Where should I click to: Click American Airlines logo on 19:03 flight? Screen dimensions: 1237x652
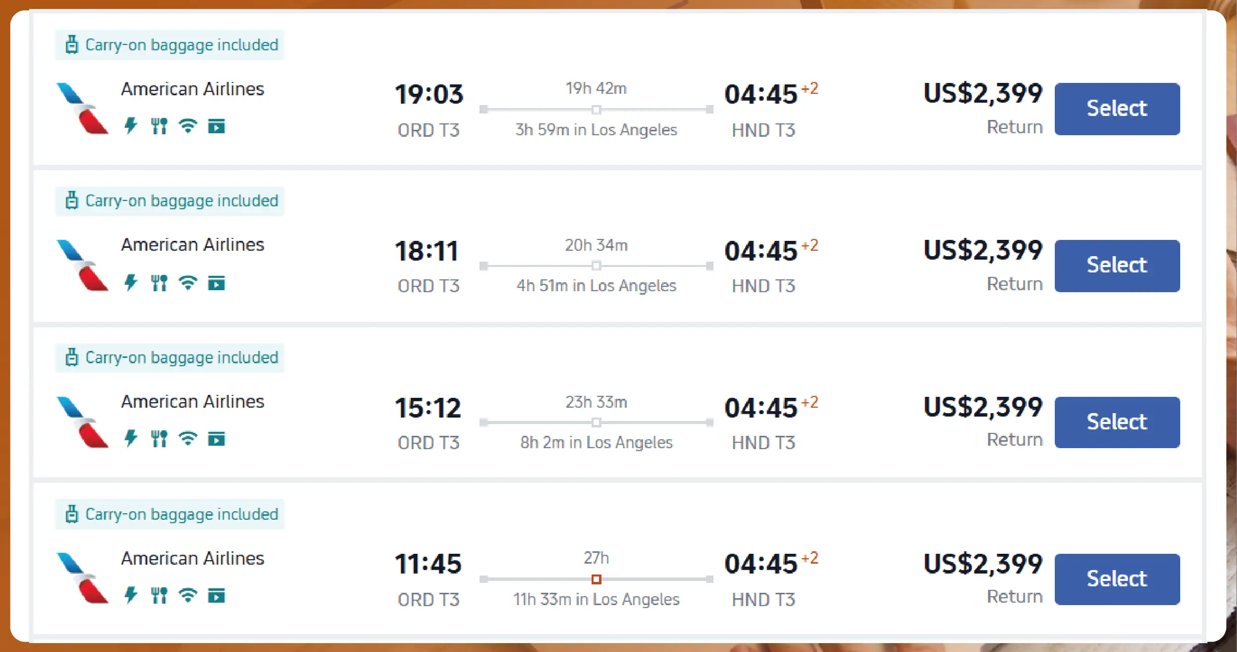pyautogui.click(x=82, y=108)
